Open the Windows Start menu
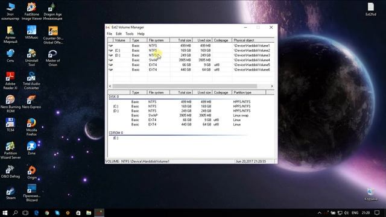Viewport: 386px width, 217px height. pyautogui.click(x=5, y=213)
